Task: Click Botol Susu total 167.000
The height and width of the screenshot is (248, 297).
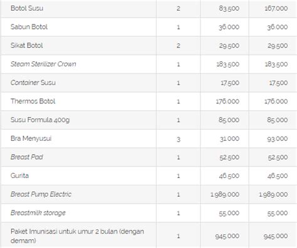Action: coord(276,8)
